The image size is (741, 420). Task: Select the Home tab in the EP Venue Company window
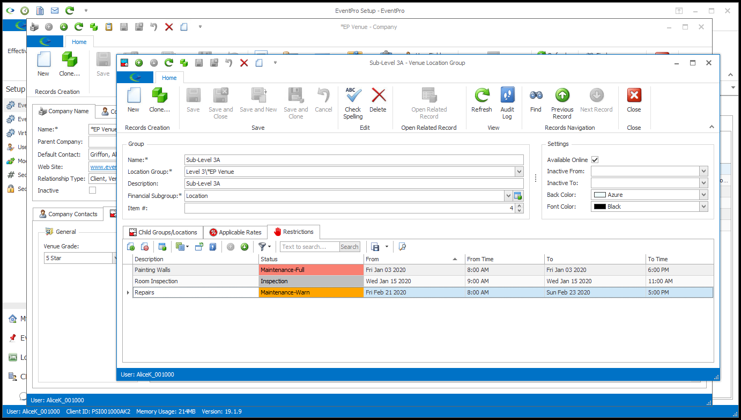[x=79, y=42]
